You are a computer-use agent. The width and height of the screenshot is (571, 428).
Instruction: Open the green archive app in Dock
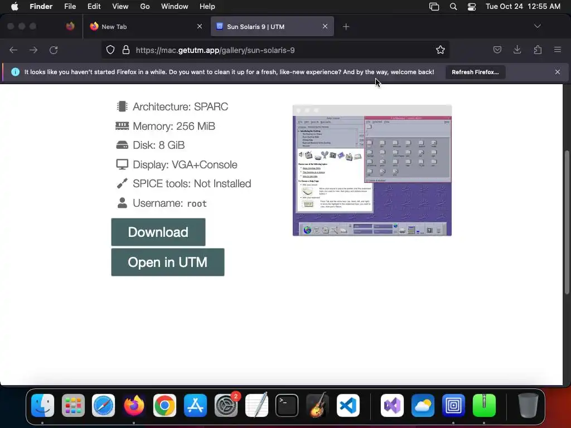pyautogui.click(x=484, y=405)
